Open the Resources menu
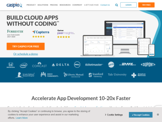This screenshot has width=162, height=122. tap(65, 5)
